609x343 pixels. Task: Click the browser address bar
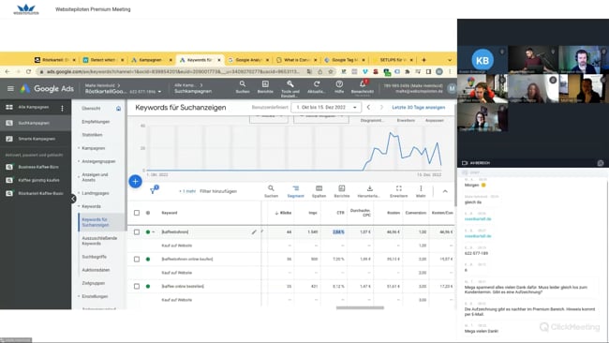tap(172, 71)
